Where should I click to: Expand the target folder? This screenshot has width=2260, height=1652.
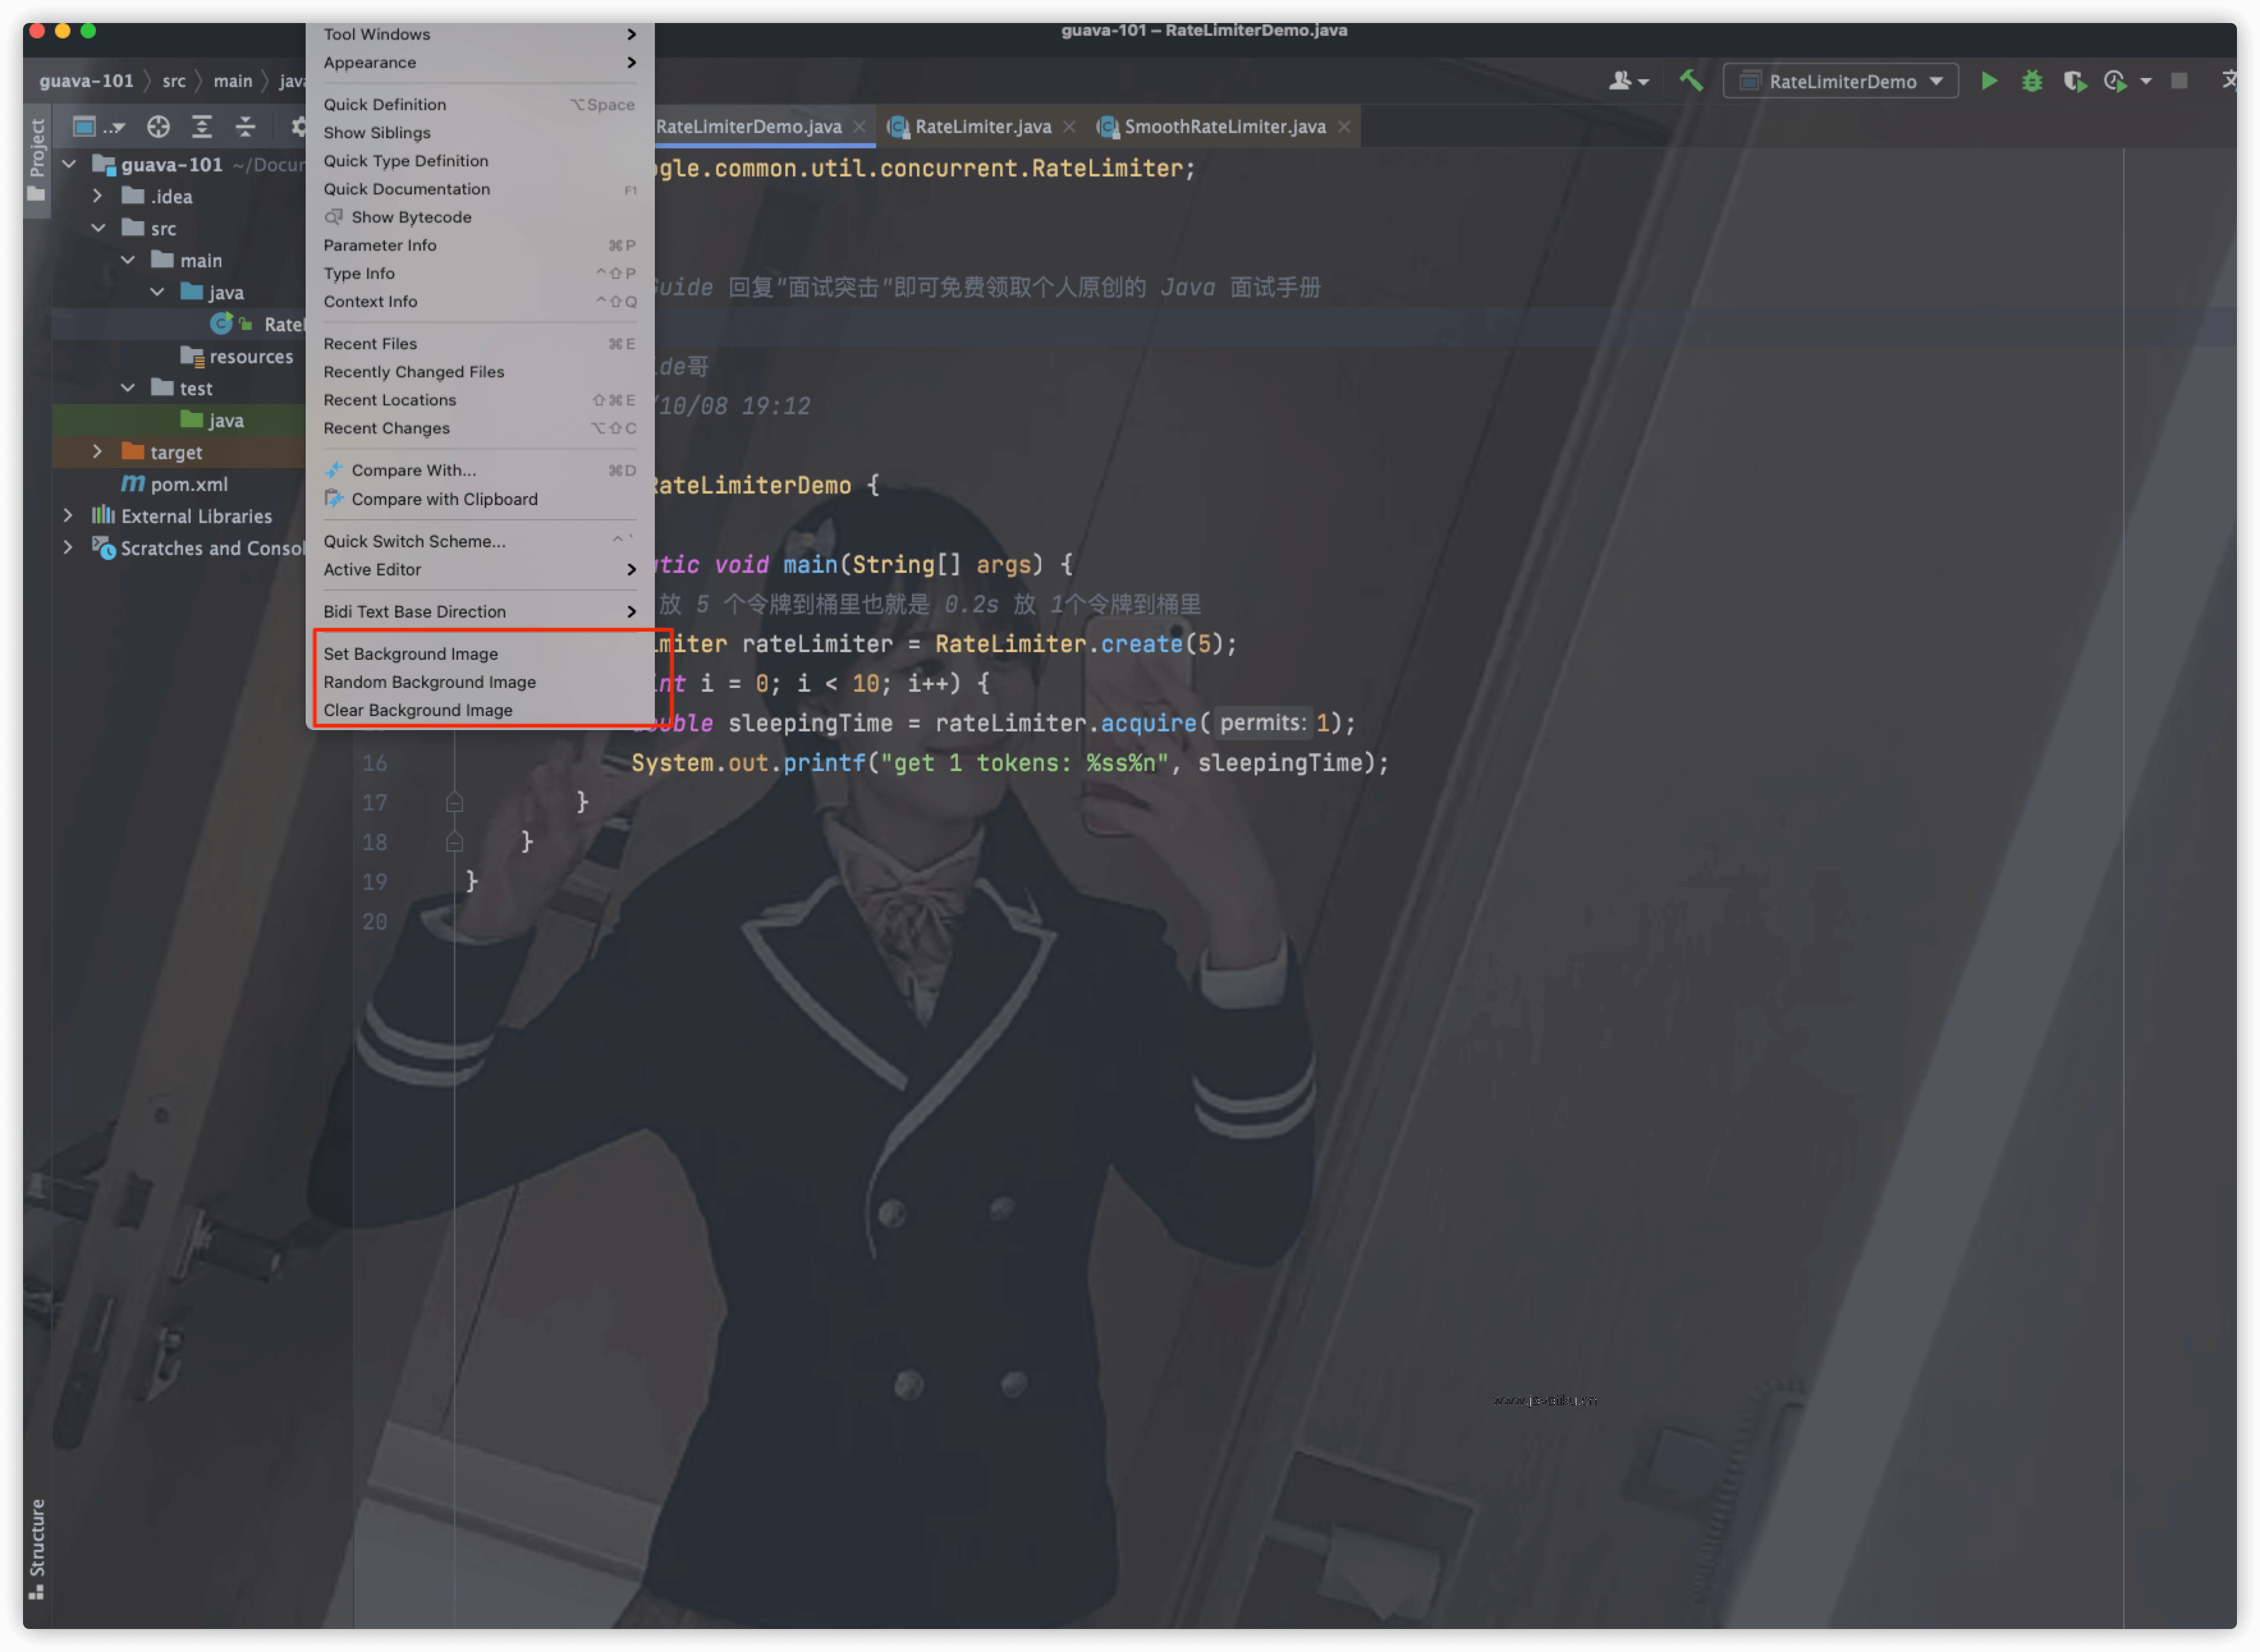tap(97, 452)
